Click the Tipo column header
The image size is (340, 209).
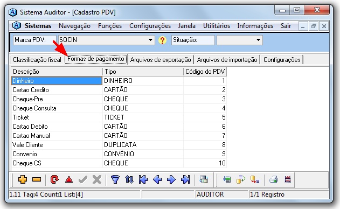point(143,72)
